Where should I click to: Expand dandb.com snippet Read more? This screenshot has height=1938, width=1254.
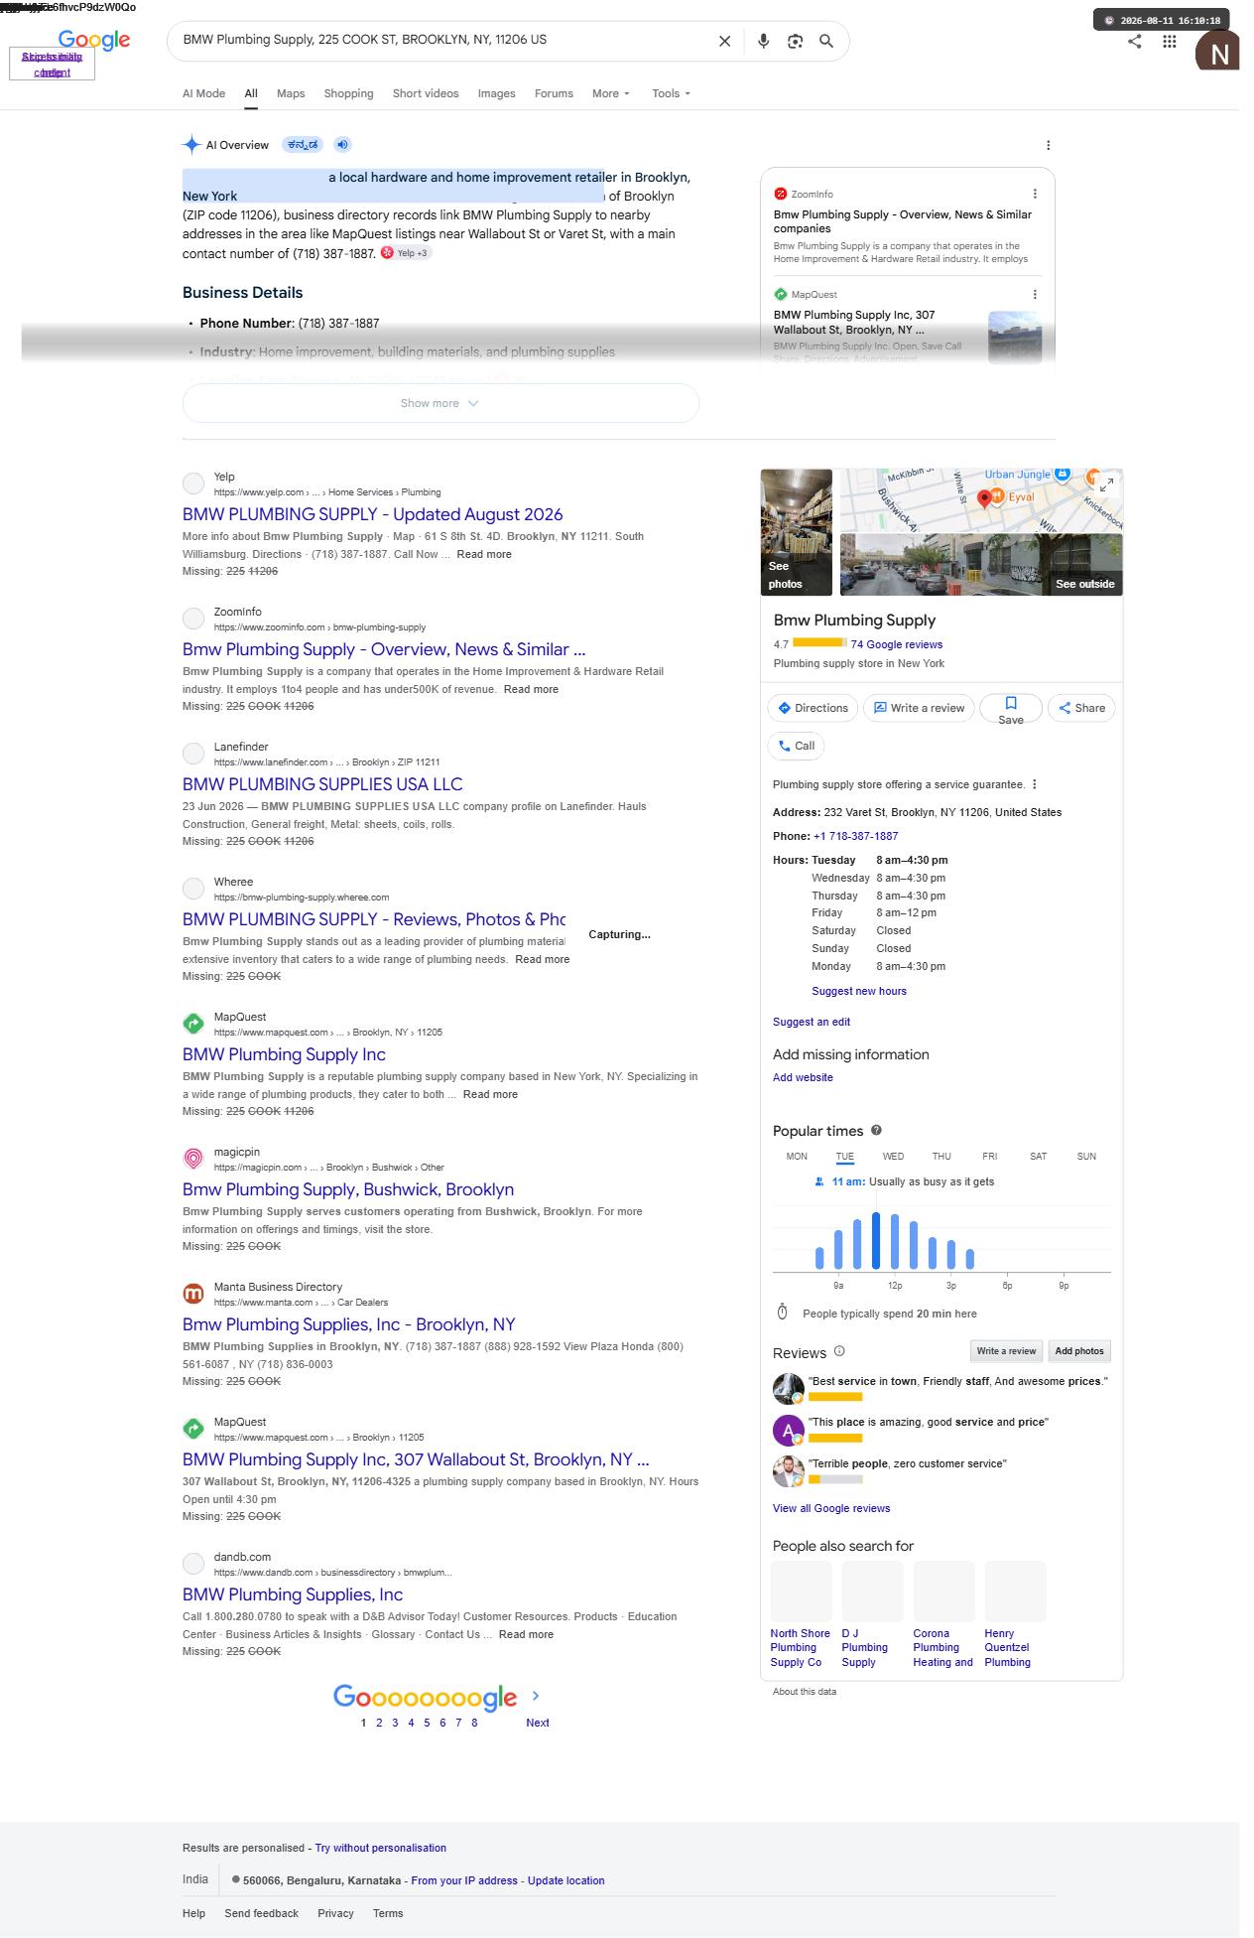coord(526,1634)
